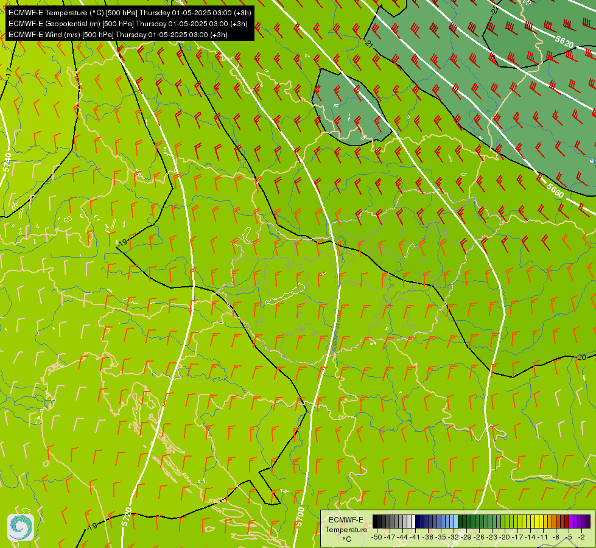
Task: Click the -44 value on the legend scale
Action: coord(402,537)
